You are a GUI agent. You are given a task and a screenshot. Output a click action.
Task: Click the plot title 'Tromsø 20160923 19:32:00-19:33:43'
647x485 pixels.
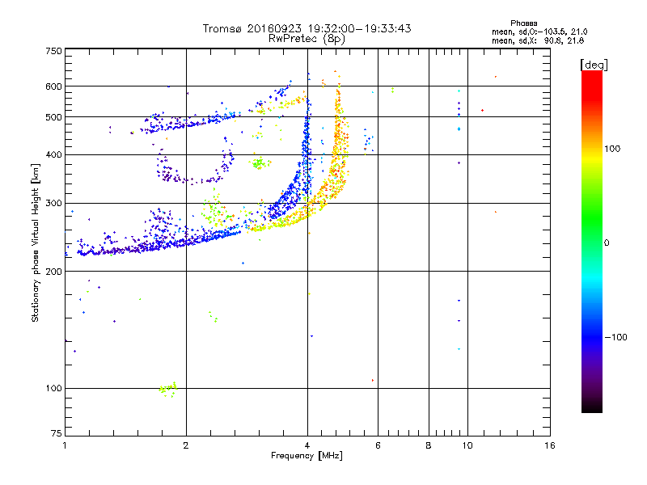pos(307,28)
